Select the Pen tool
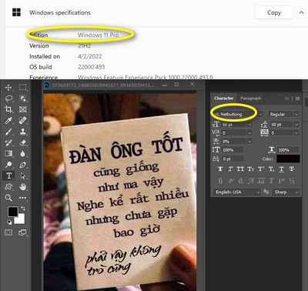This screenshot has width=308, height=291. (x=22, y=165)
